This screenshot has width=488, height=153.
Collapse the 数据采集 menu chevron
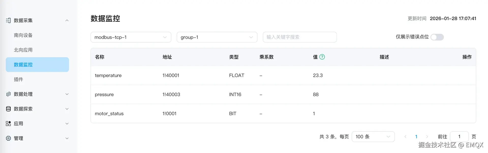click(x=67, y=20)
